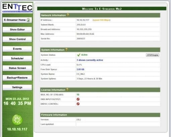Click the License Information help question mark

tap(67, 89)
